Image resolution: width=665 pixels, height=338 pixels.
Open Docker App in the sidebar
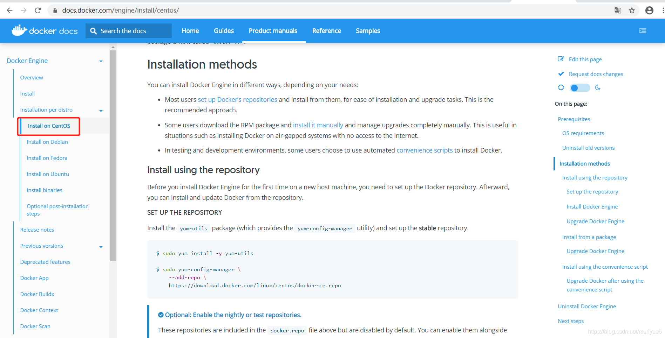(x=34, y=278)
